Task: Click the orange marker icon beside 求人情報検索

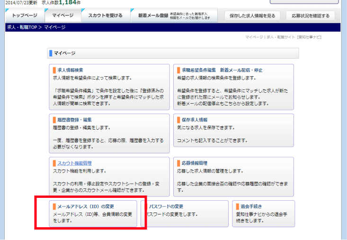Action: coord(54,70)
